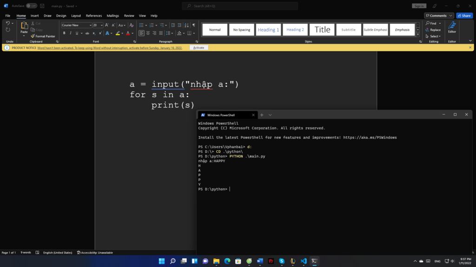The width and height of the screenshot is (476, 267).
Task: Open font size dropdown
Action: point(101,25)
